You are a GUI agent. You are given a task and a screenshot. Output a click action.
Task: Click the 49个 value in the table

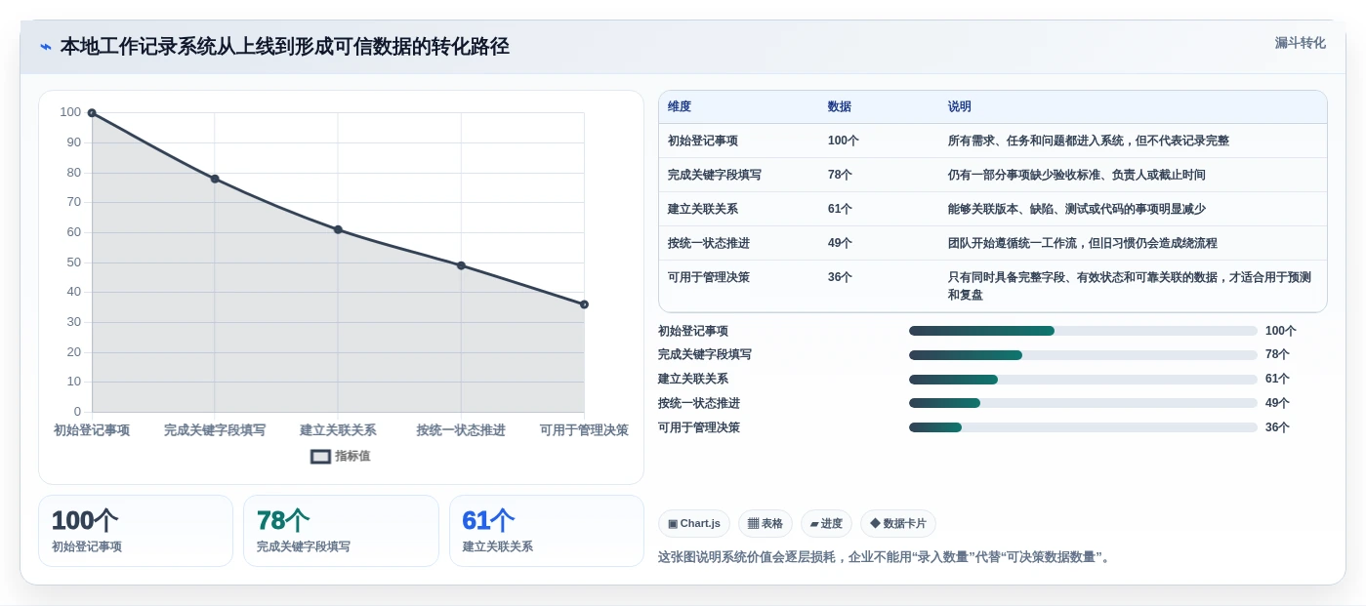[x=841, y=243]
